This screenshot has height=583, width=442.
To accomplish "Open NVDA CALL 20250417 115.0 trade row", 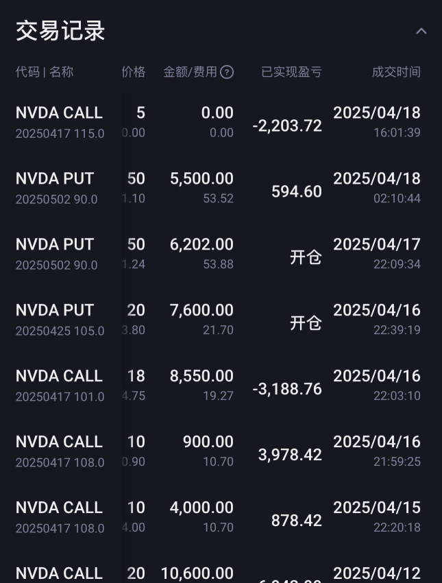I will coord(221,122).
